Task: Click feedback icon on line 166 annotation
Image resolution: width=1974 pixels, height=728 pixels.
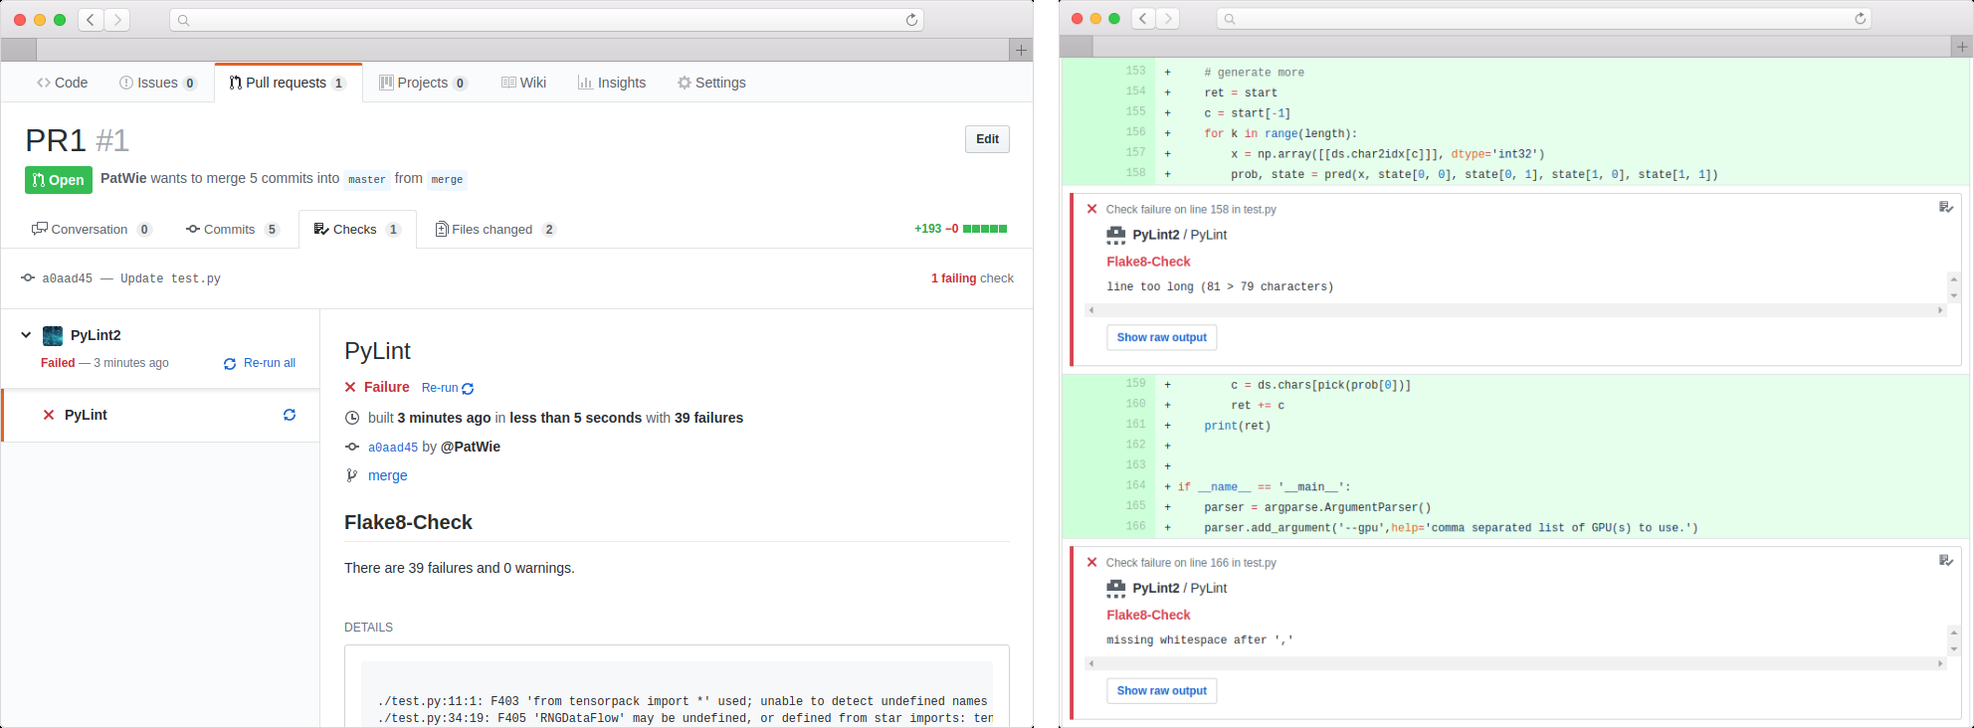Action: tap(1946, 561)
